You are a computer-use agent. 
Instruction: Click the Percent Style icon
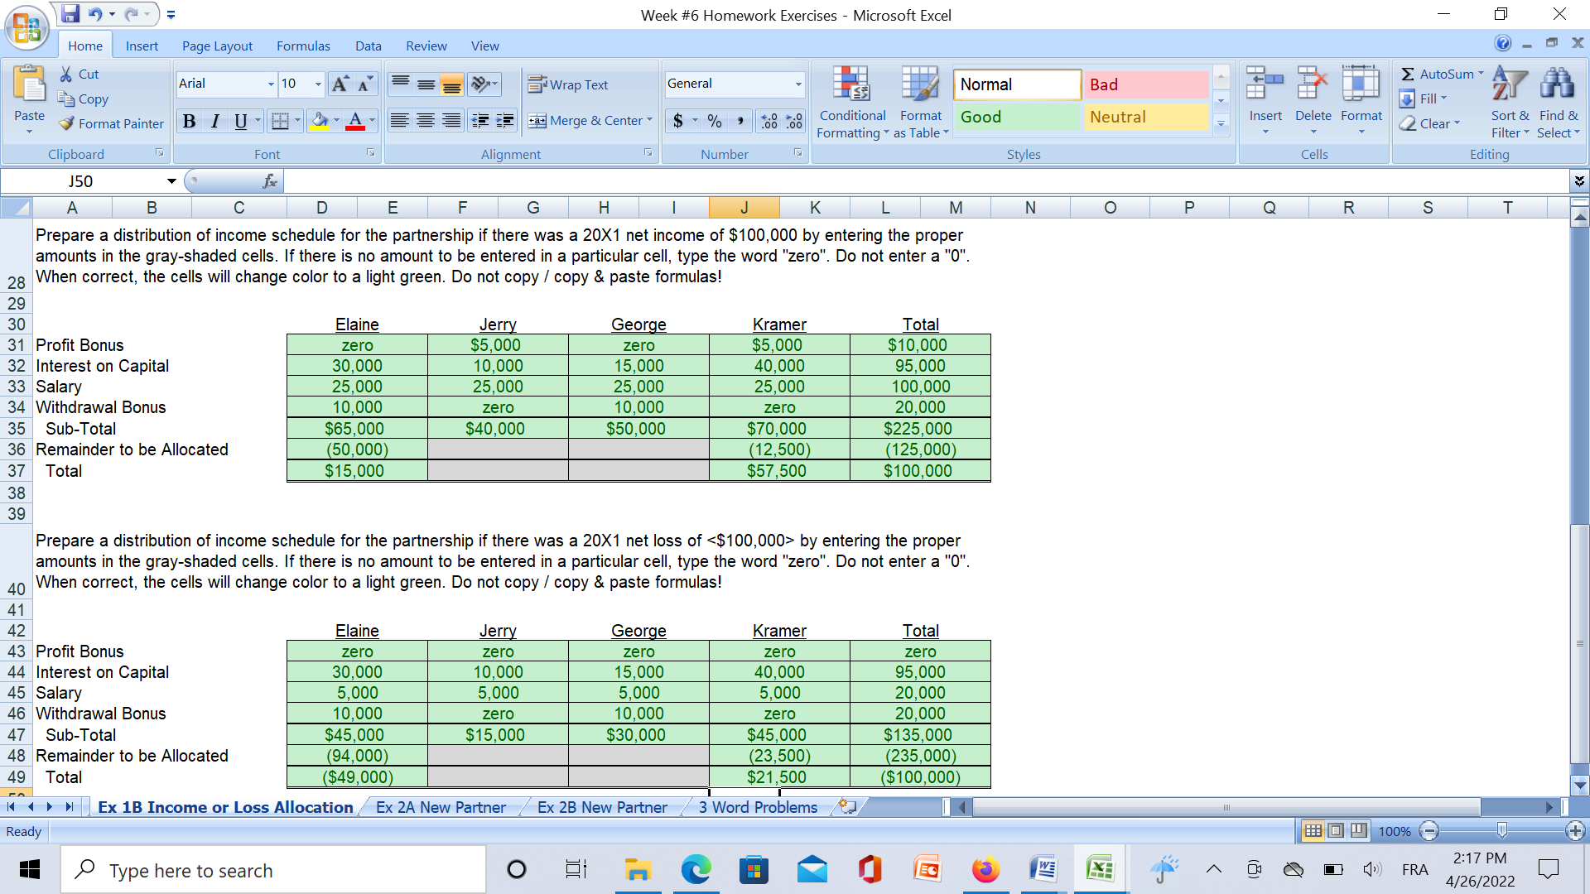coord(714,121)
